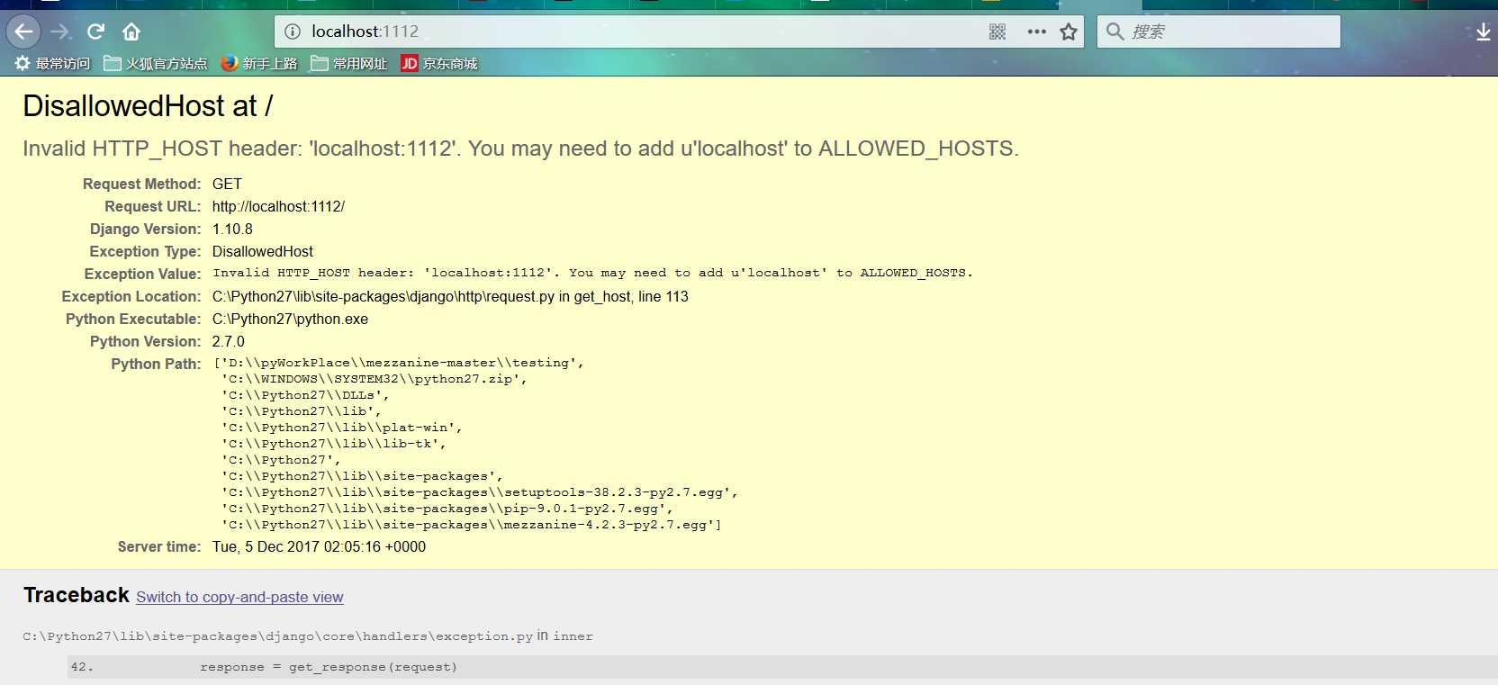This screenshot has width=1498, height=685.
Task: Select Python Version value 2.7.0
Action: (x=229, y=341)
